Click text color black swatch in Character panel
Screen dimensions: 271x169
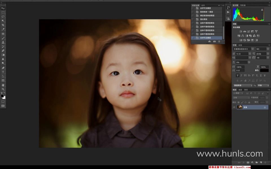click(x=265, y=70)
